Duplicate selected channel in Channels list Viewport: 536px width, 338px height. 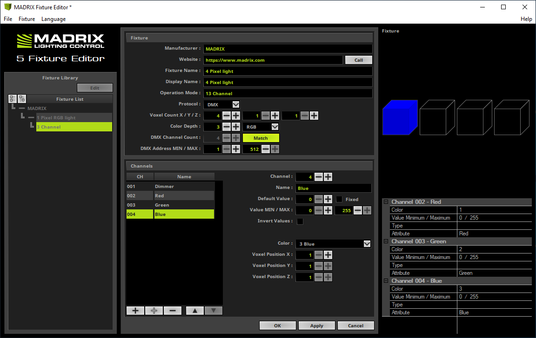[154, 311]
